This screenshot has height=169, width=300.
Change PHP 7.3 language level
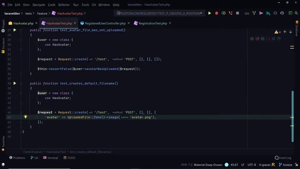pos(187,165)
